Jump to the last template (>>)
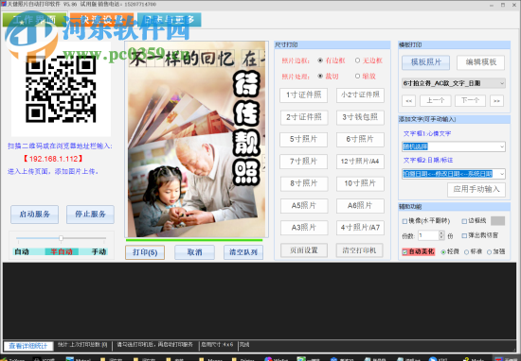 pos(496,101)
